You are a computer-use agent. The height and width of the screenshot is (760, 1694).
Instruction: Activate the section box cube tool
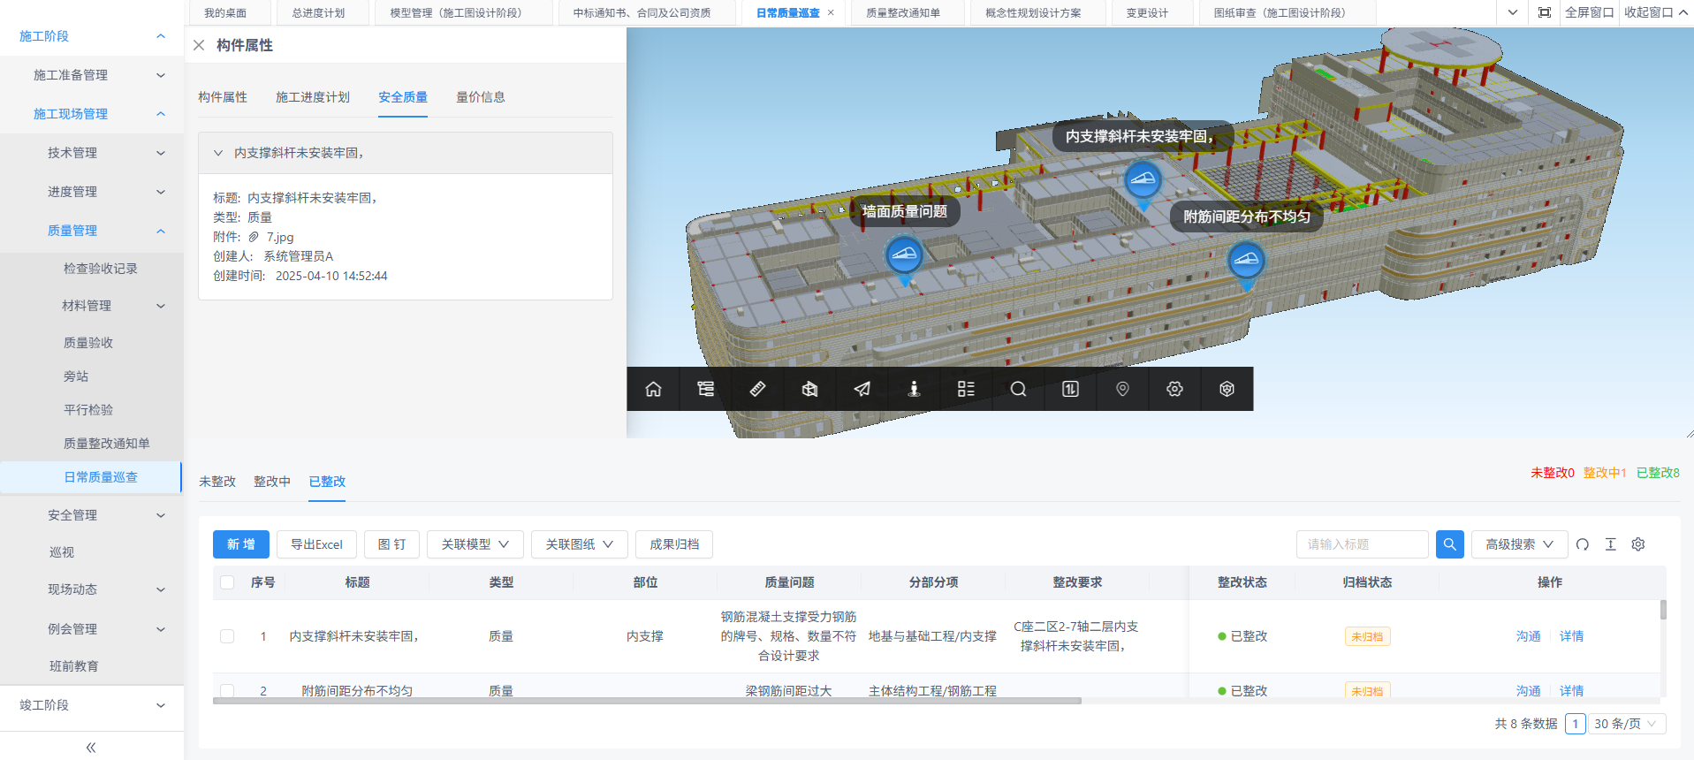(809, 389)
